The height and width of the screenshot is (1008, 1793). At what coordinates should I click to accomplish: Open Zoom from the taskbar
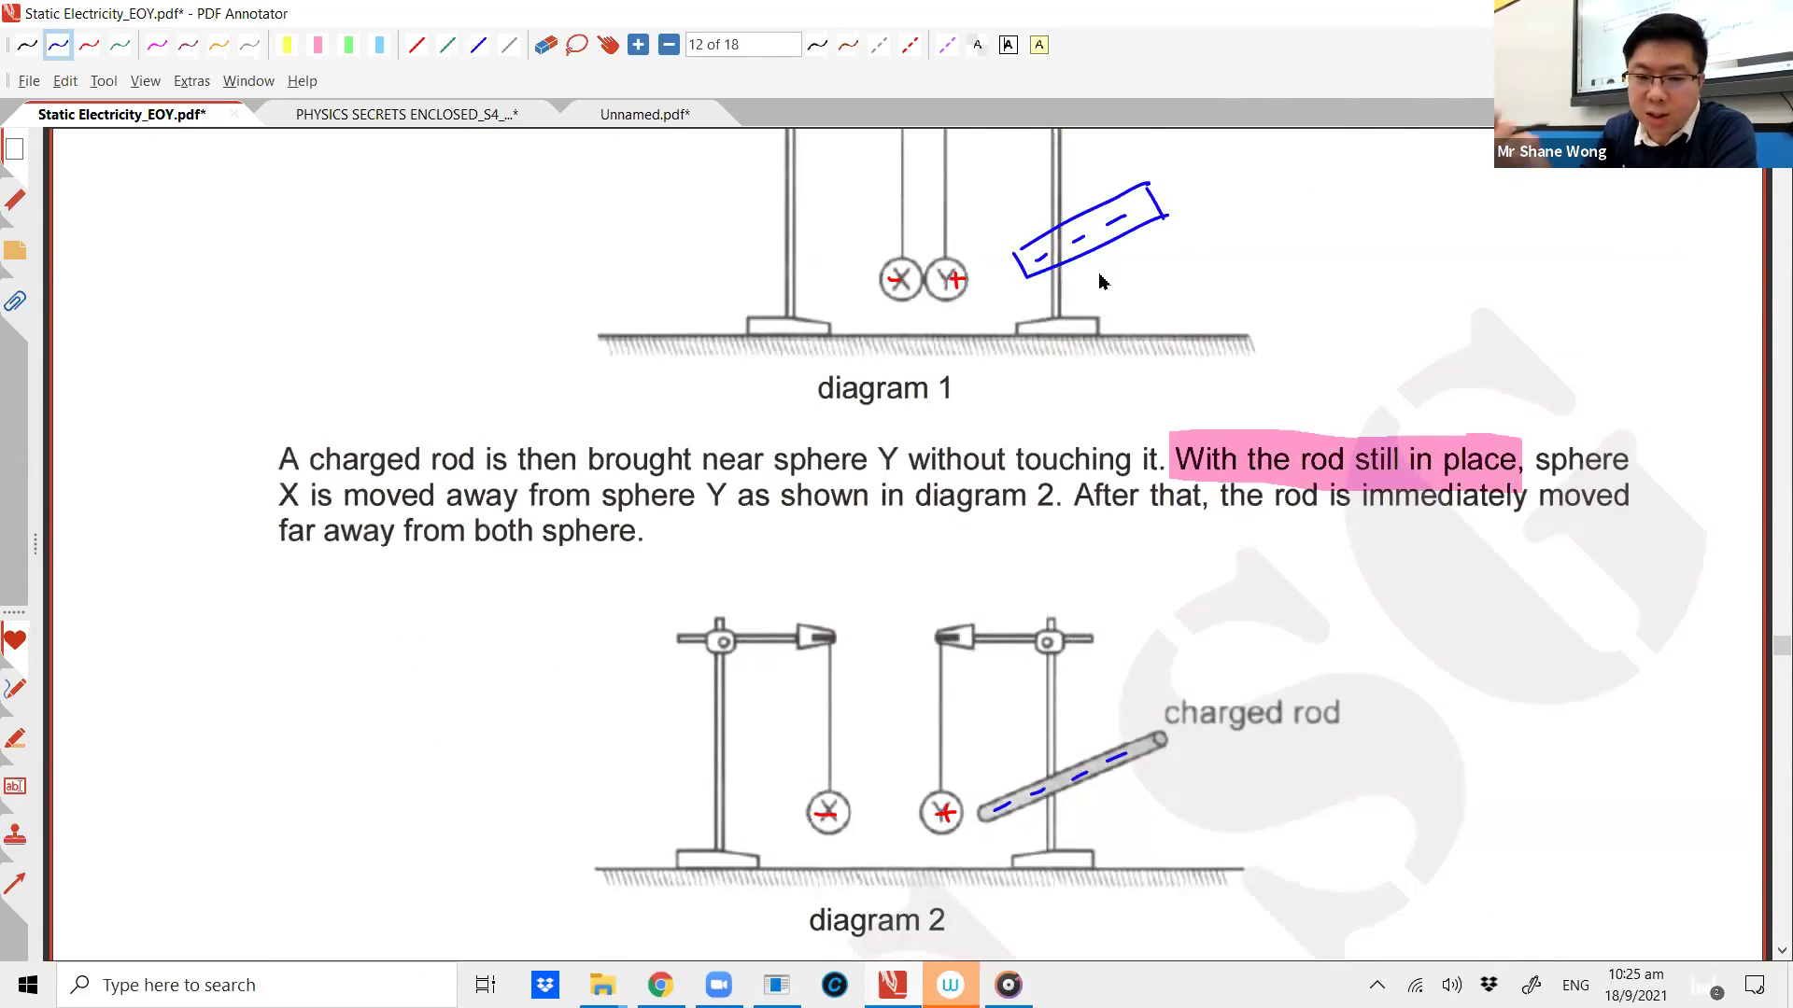point(718,985)
